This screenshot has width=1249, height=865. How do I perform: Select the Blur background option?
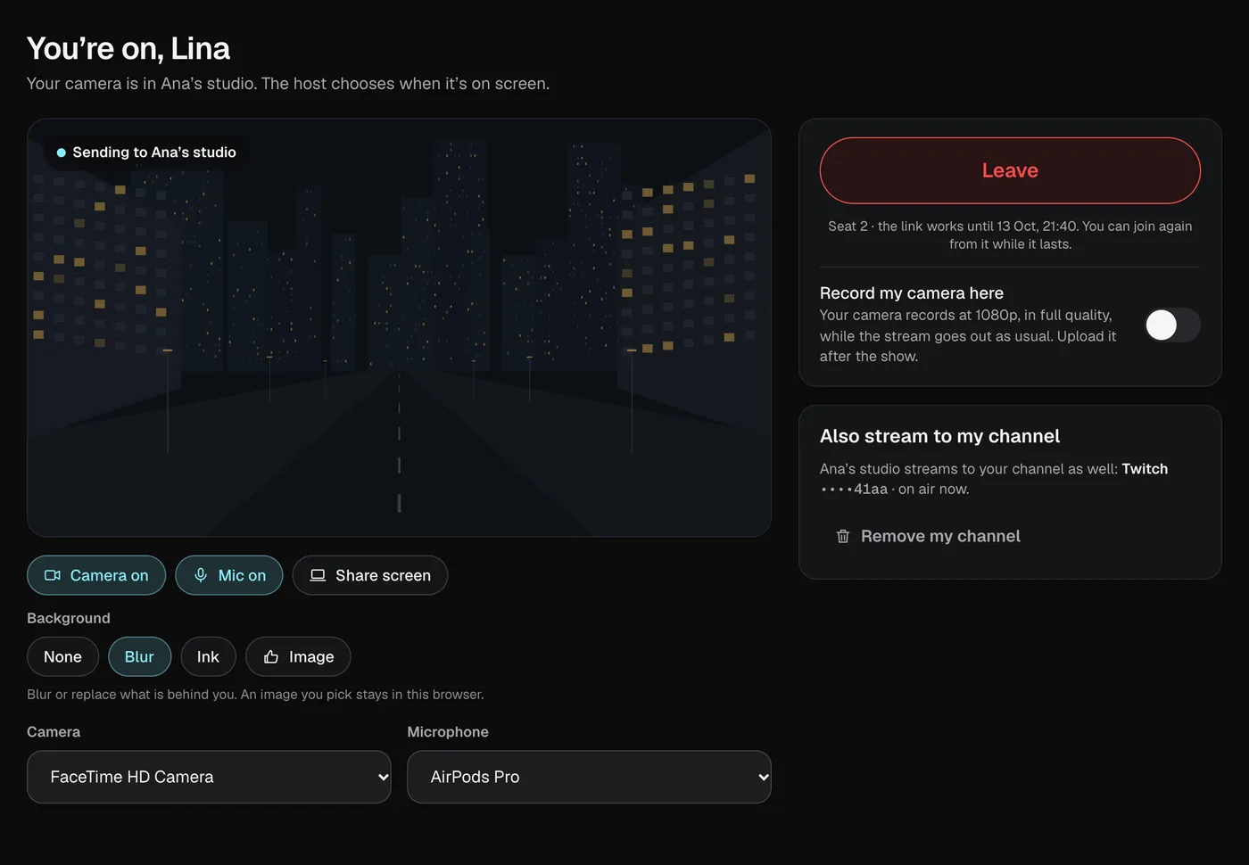[139, 656]
